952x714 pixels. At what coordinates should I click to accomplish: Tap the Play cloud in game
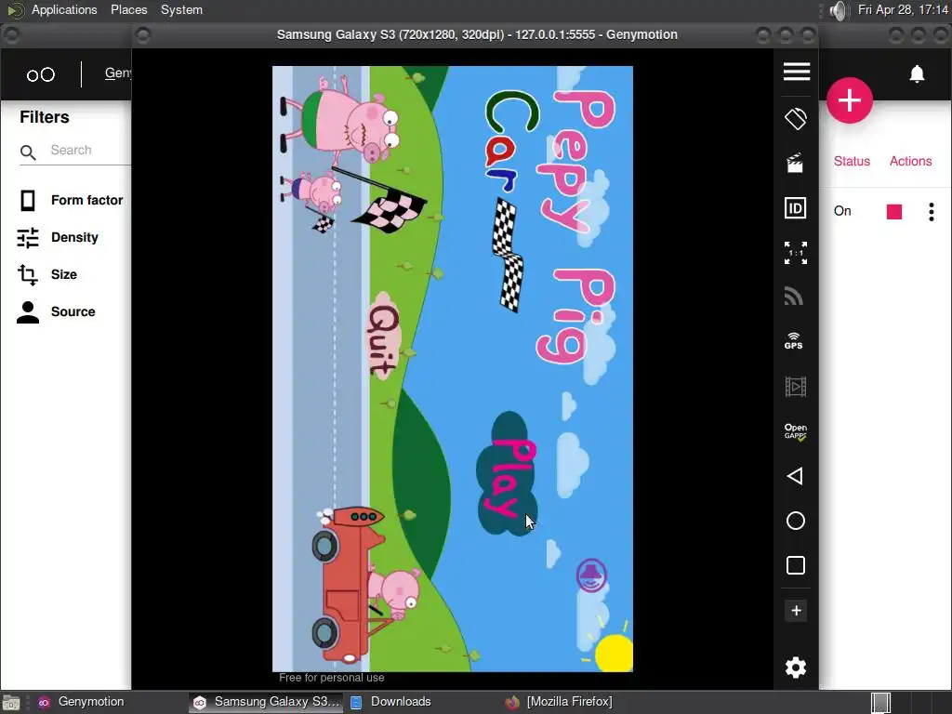tap(508, 473)
